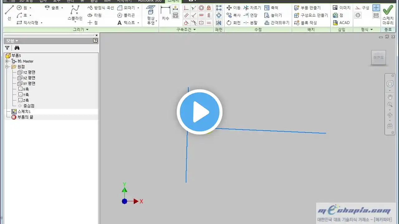
Task: Select the Stretch (늘이기) tool
Action: tap(273, 15)
